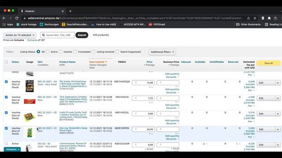Sort by the Date Created column
The height and width of the screenshot is (158, 282).
98,62
